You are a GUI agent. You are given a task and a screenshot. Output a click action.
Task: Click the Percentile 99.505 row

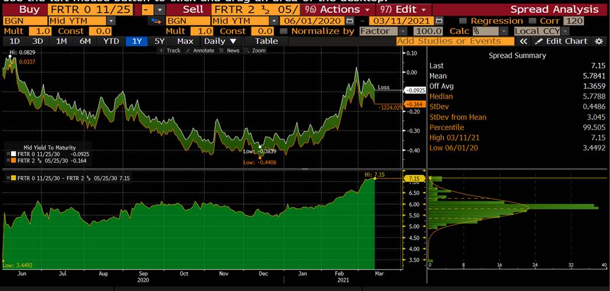[517, 127]
